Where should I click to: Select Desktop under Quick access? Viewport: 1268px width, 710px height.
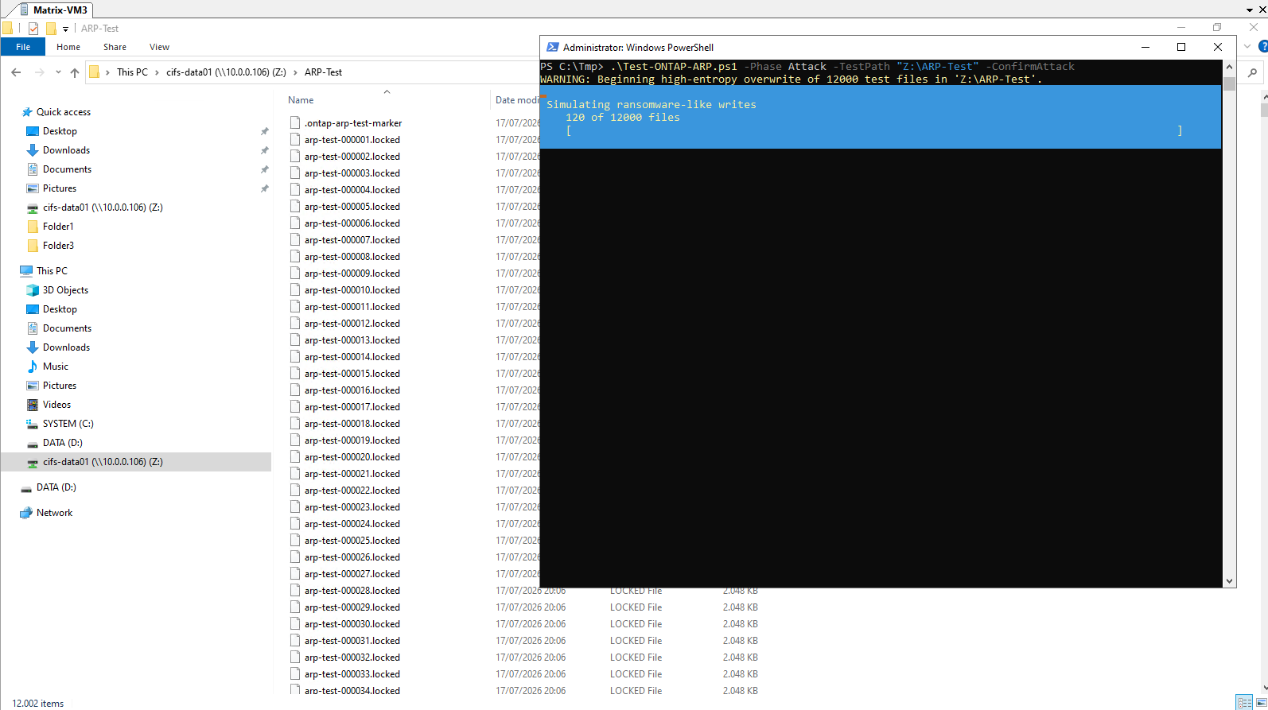[x=60, y=131]
